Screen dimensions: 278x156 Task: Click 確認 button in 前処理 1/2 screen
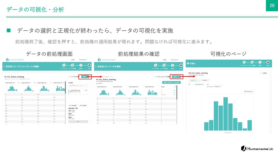click(x=85, y=77)
